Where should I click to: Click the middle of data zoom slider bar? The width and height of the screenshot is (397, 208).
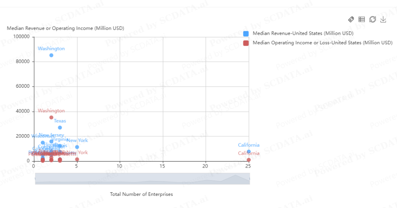tap(142, 179)
